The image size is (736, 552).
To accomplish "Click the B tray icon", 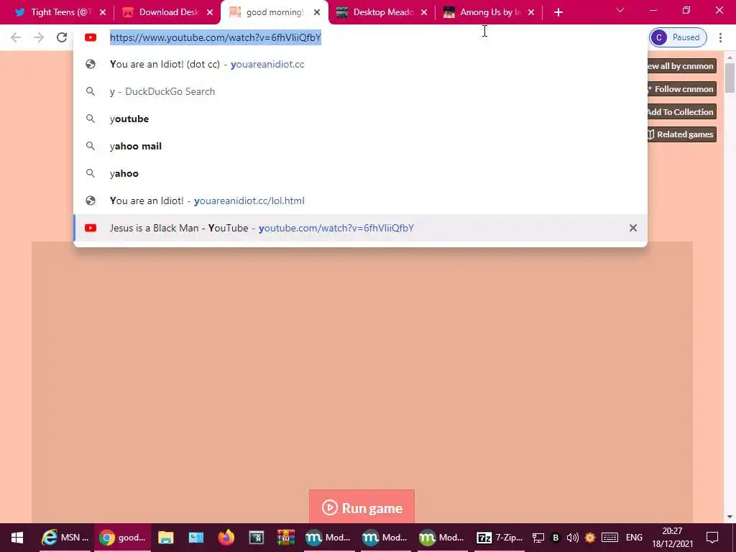I will (x=556, y=538).
